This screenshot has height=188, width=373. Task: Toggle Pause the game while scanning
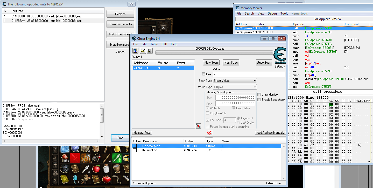208,127
